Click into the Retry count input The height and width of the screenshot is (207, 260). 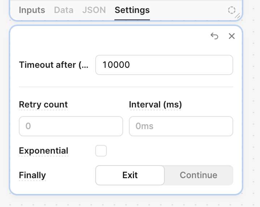point(71,126)
